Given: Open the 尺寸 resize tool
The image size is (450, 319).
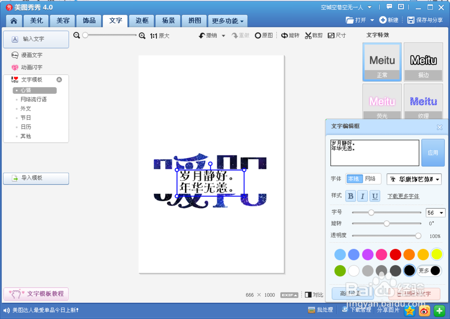Looking at the screenshot, I should pos(337,35).
